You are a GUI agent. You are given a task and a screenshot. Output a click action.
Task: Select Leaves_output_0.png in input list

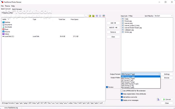click(x=132, y=25)
